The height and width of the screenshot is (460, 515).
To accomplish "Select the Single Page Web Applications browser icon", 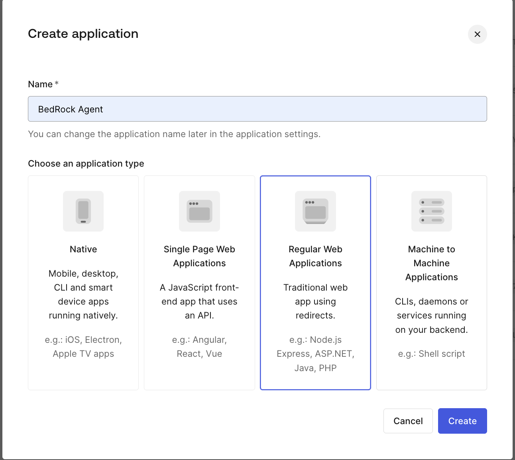I will [x=199, y=211].
